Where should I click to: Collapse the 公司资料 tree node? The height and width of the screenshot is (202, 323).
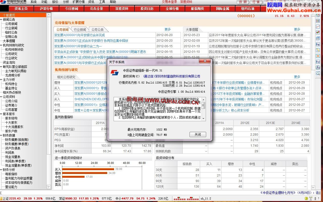[1, 97]
